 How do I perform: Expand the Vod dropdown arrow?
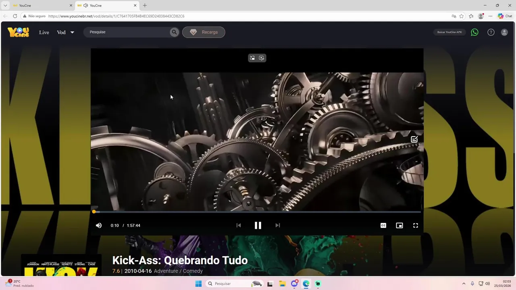(x=72, y=32)
